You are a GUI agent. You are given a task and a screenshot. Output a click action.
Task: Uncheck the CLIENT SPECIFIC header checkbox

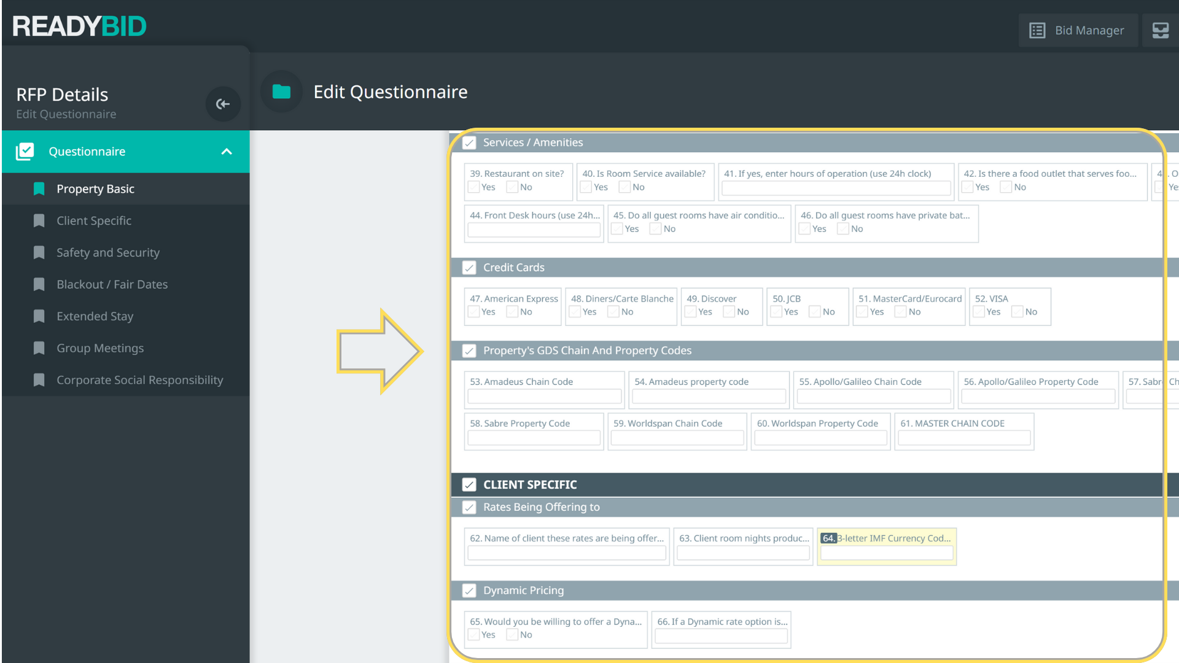coord(469,485)
